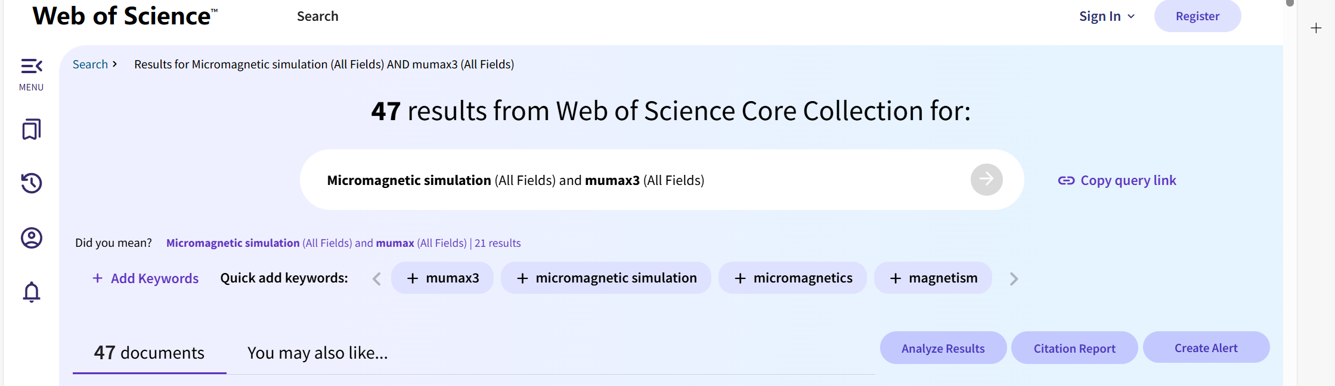Switch to the 47 documents tab
The height and width of the screenshot is (386, 1335).
coord(149,353)
